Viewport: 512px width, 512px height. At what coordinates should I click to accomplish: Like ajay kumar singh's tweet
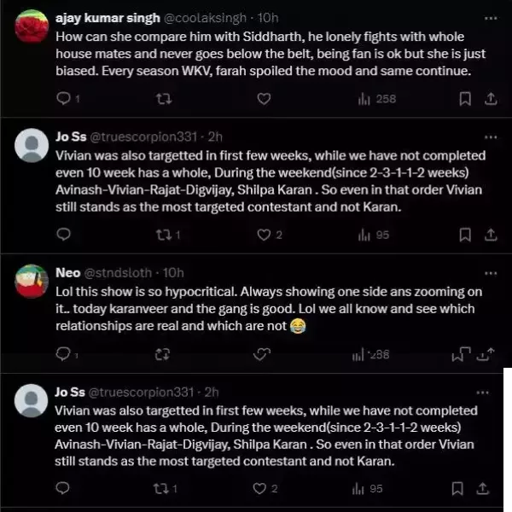coord(264,99)
